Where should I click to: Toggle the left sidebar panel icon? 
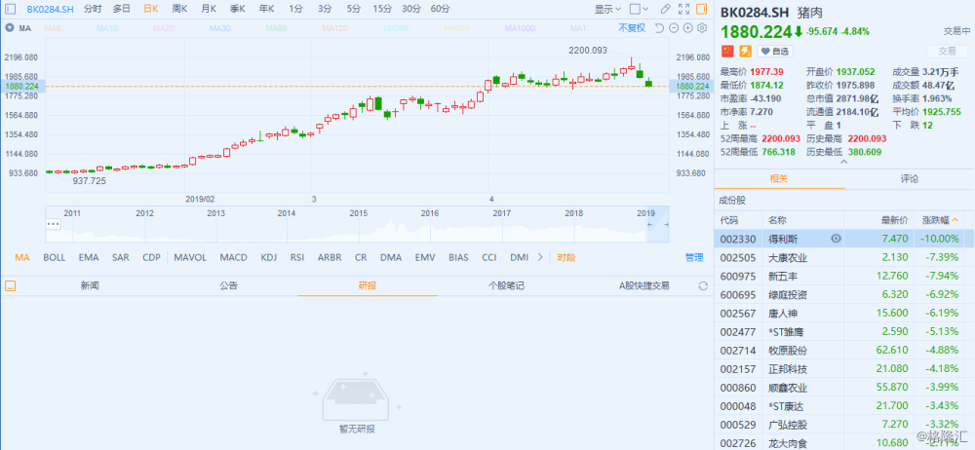(x=11, y=10)
